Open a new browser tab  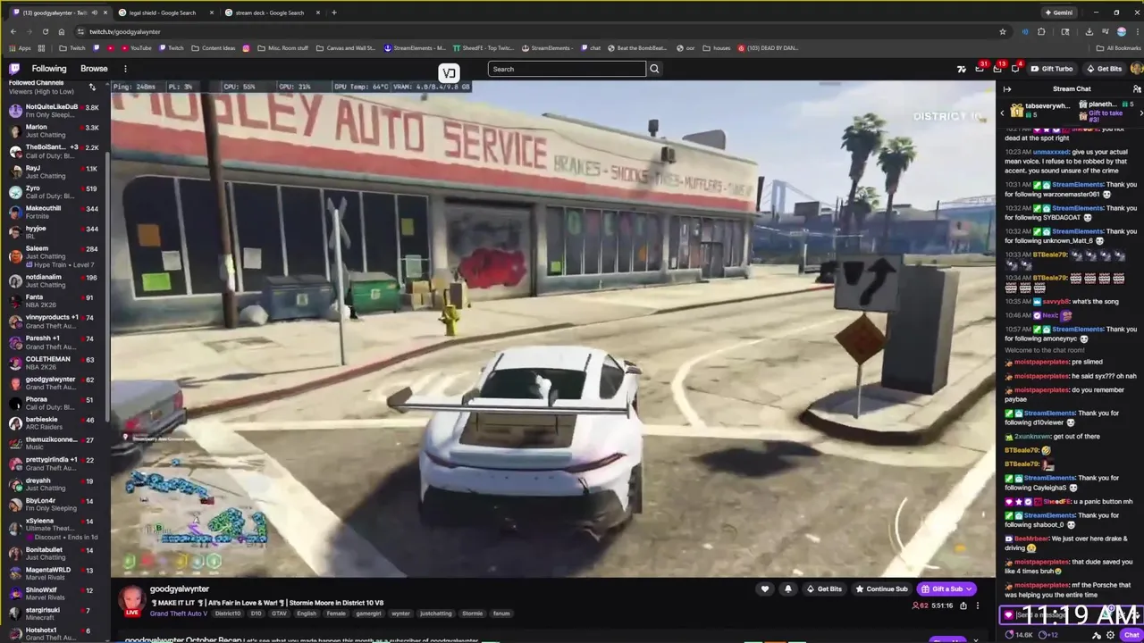point(334,13)
